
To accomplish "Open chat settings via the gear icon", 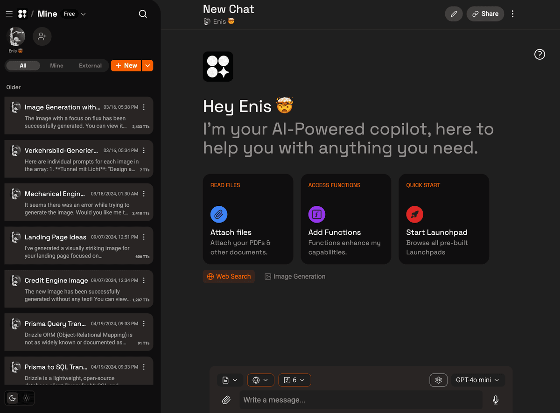I will pyautogui.click(x=438, y=380).
